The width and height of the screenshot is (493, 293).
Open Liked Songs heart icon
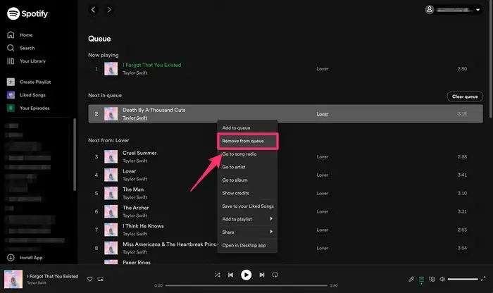11,95
